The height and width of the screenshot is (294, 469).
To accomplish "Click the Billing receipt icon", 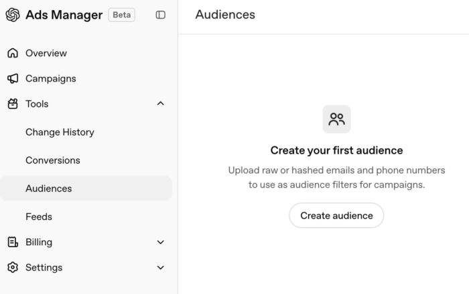I will pos(13,242).
